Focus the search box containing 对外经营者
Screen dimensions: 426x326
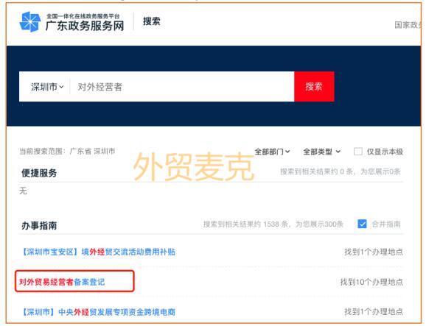click(x=182, y=87)
